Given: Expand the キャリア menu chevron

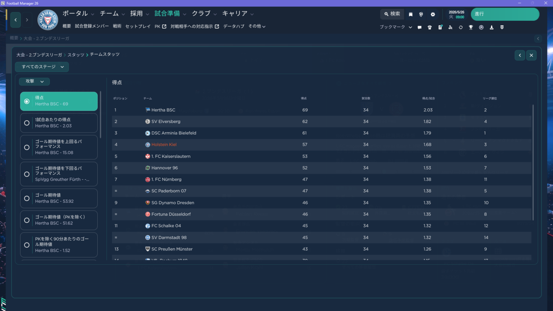Looking at the screenshot, I should [252, 14].
